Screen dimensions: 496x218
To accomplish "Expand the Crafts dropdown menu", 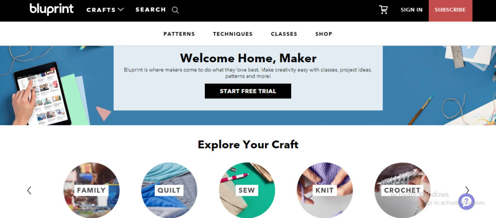I will pyautogui.click(x=105, y=10).
